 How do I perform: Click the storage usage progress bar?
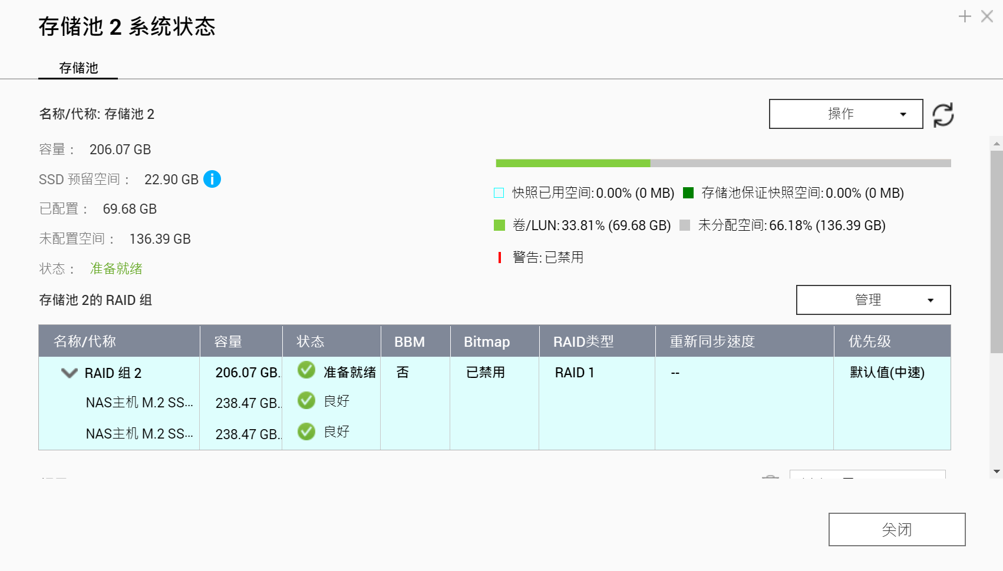723,163
